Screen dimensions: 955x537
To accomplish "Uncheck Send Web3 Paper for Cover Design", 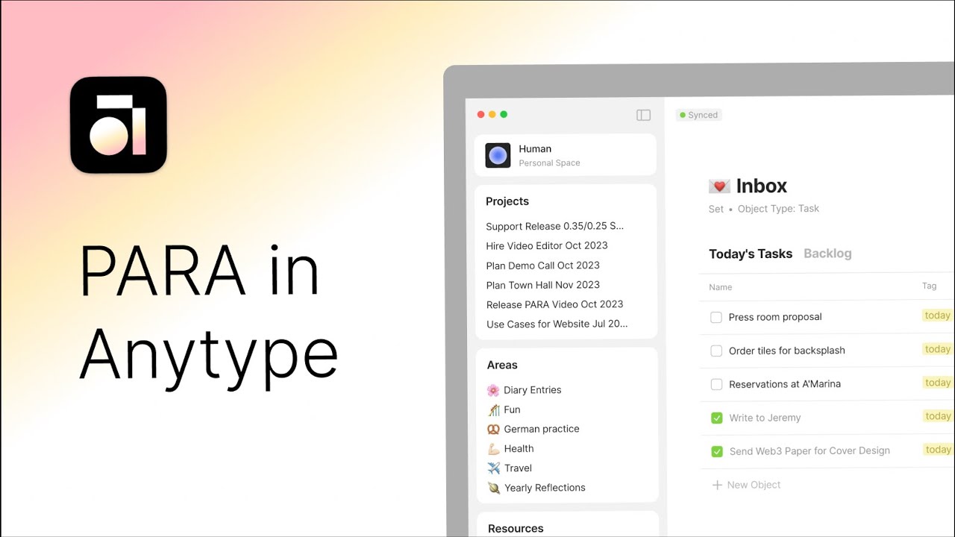I will pos(717,451).
